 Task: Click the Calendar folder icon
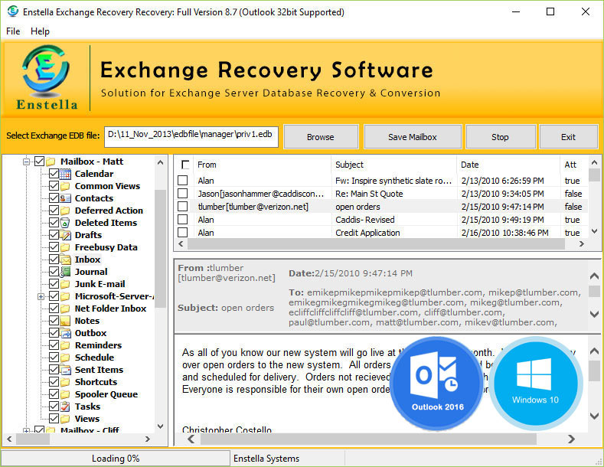pyautogui.click(x=66, y=174)
